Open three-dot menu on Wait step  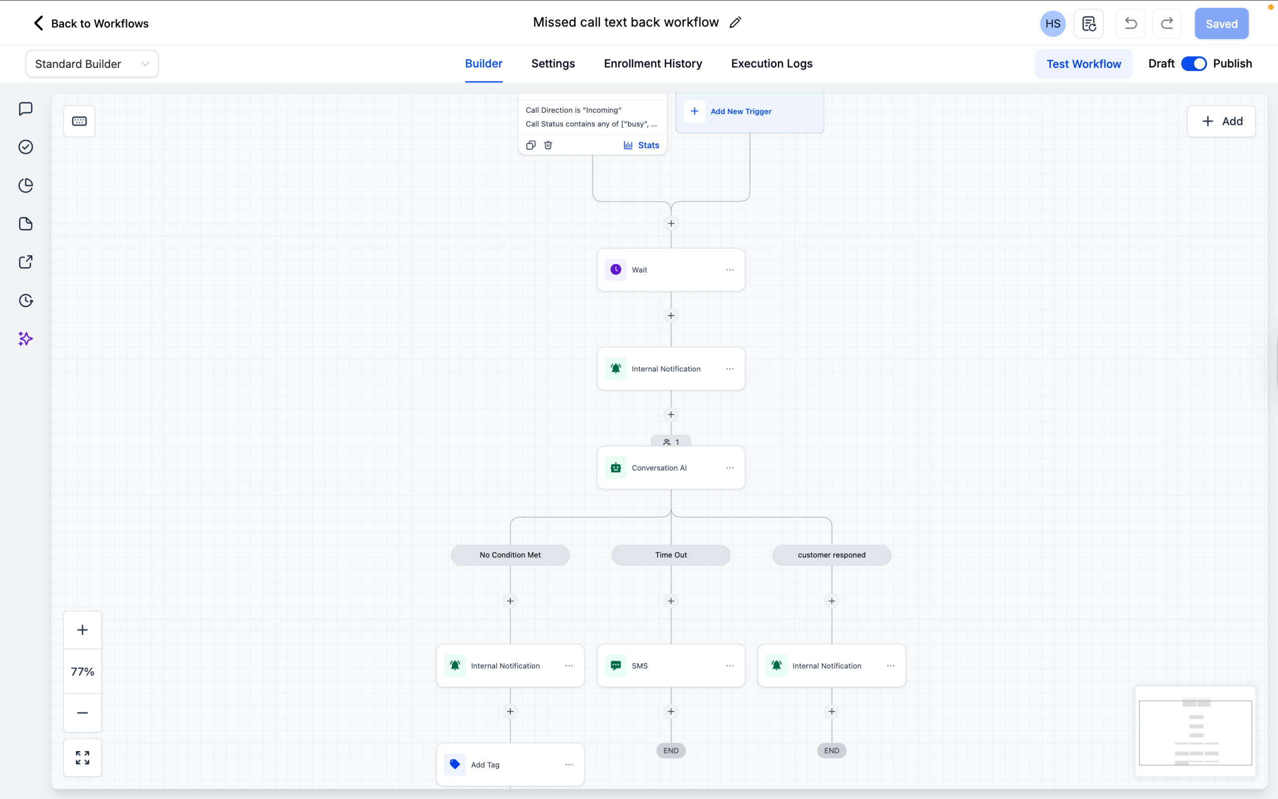coord(730,270)
